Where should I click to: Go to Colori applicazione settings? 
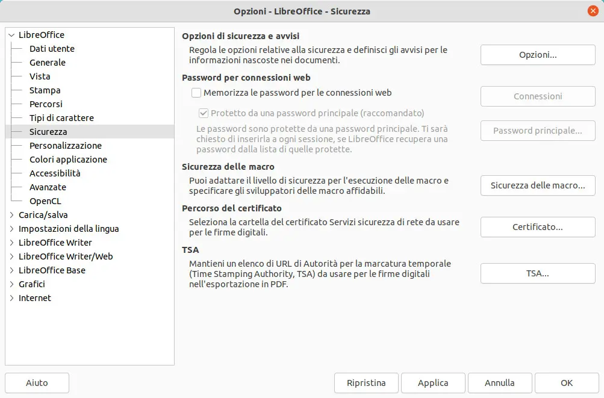click(x=68, y=160)
